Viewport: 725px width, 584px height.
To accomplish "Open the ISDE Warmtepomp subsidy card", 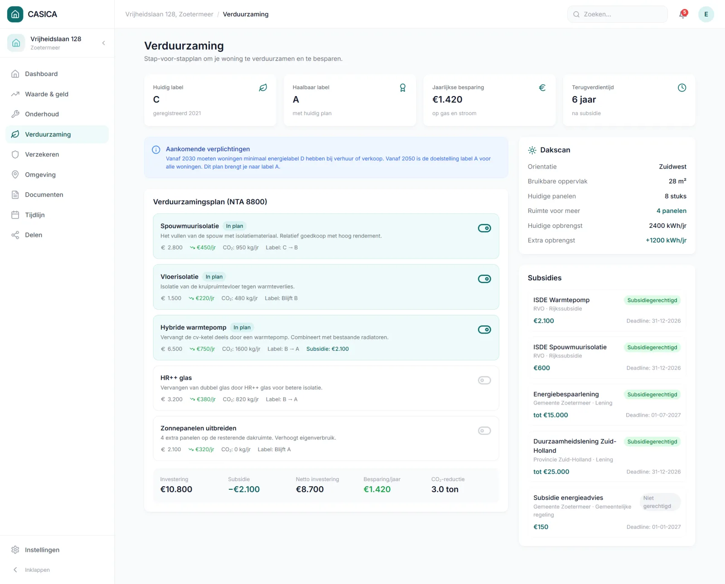I will point(607,310).
